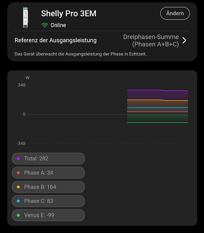Click the purple Total legend dot
This screenshot has width=204, height=233.
(x=18, y=158)
